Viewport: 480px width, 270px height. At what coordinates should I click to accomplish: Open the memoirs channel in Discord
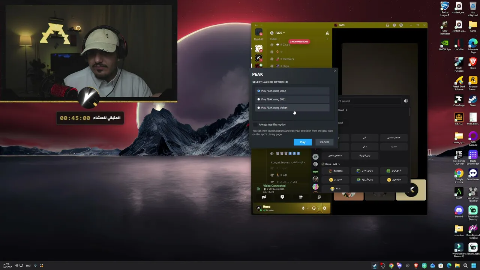pos(288,59)
